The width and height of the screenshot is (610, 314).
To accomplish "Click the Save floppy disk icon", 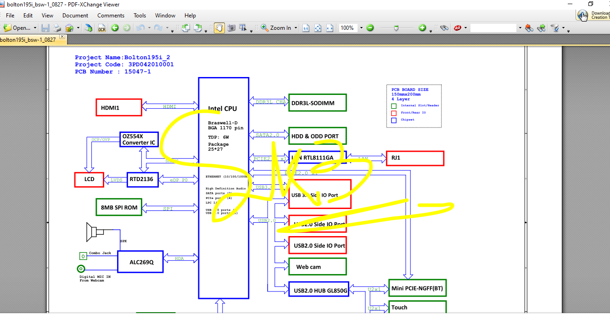I will [x=45, y=28].
